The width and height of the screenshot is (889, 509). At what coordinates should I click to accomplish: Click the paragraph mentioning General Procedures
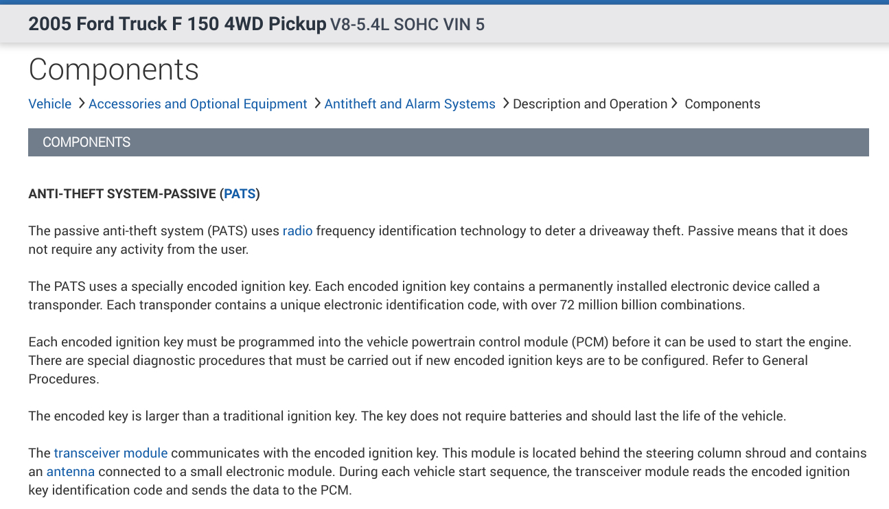tap(439, 360)
